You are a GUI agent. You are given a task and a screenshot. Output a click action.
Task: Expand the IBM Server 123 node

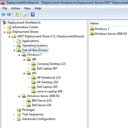click(24, 101)
